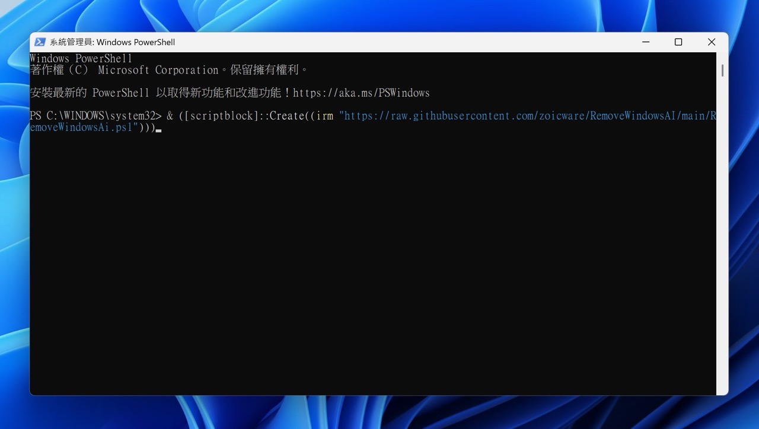759x429 pixels.
Task: Open the PowerShell system menu icon
Action: click(x=40, y=41)
